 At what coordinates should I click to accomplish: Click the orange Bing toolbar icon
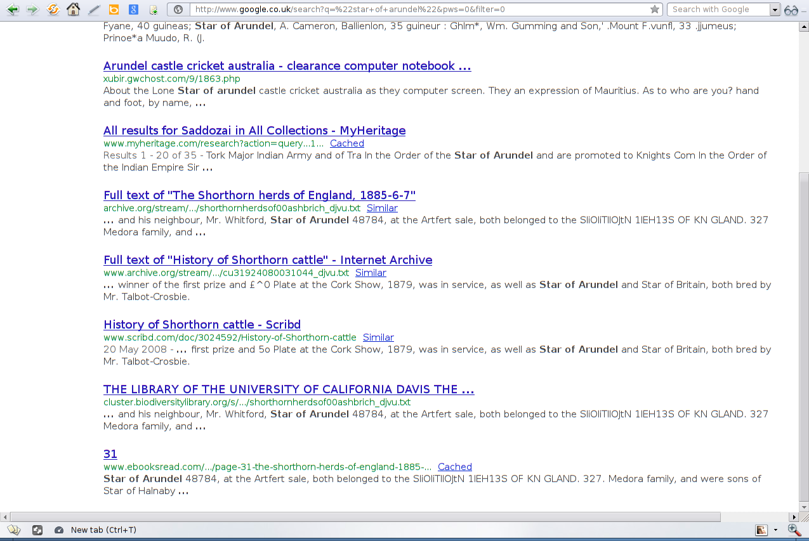(114, 10)
